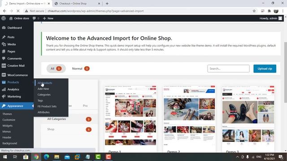
Task: Go to Widgets submenu
Action: (8, 126)
